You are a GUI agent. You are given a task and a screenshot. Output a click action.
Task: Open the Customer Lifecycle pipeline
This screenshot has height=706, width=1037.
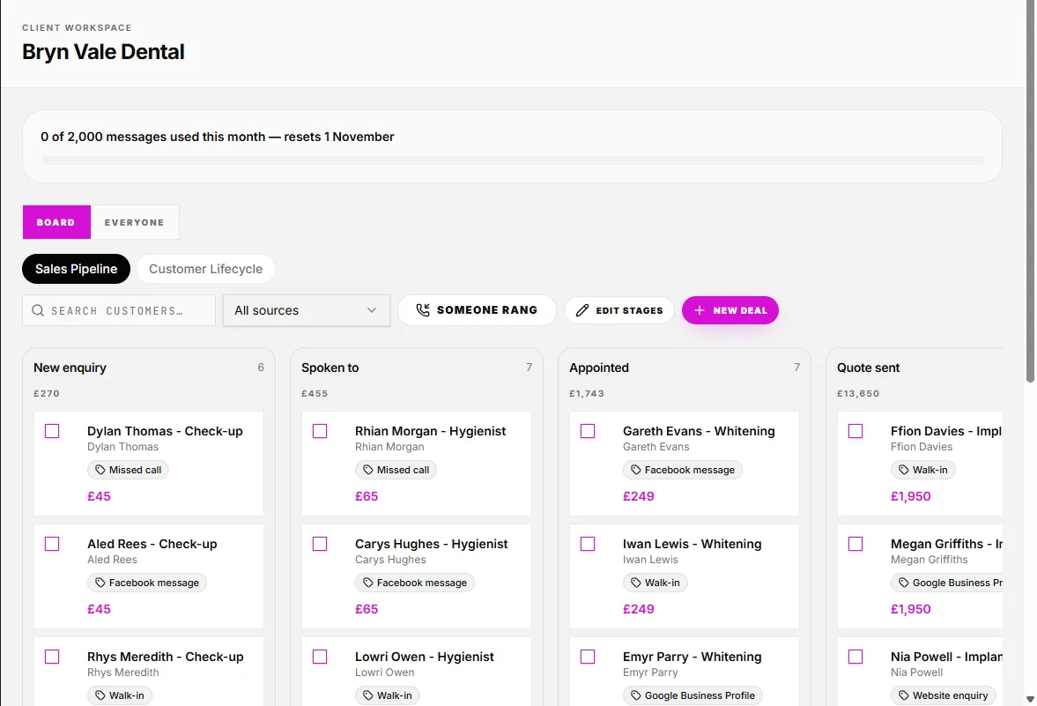pyautogui.click(x=205, y=269)
